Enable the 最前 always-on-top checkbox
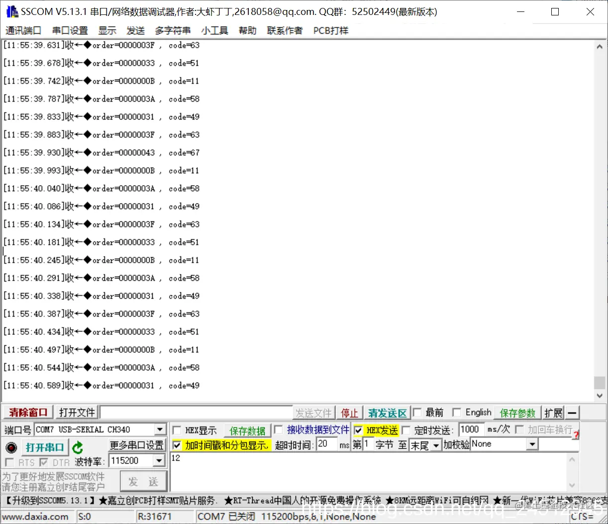608x524 pixels. pos(417,413)
